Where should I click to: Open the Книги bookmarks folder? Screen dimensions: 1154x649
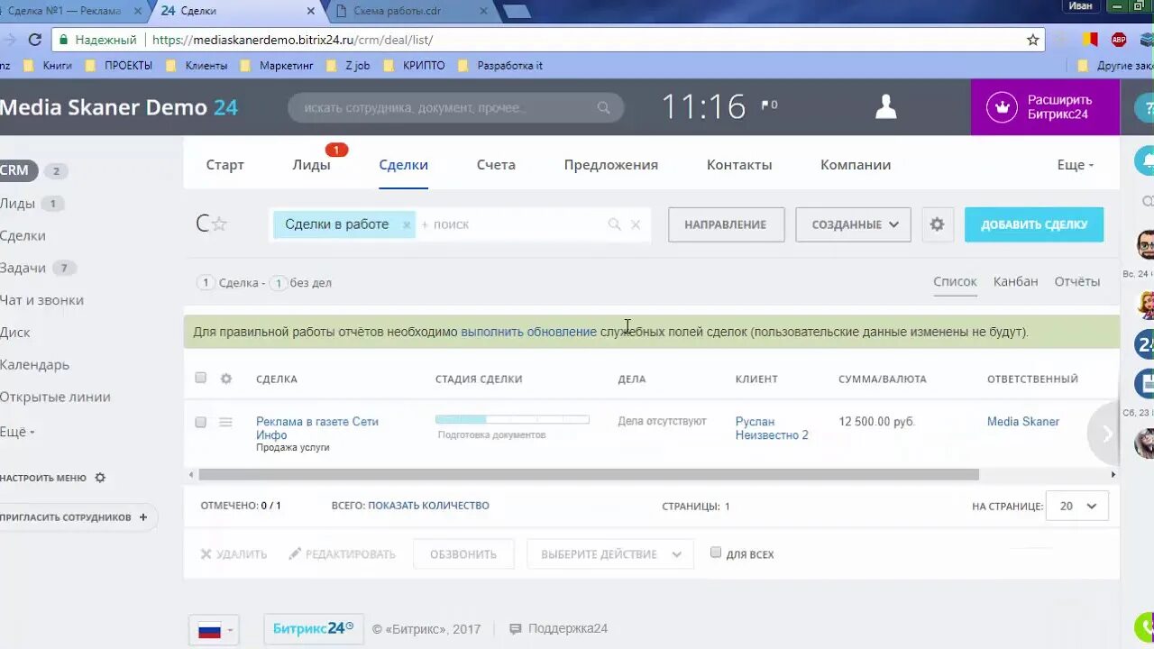[47, 66]
